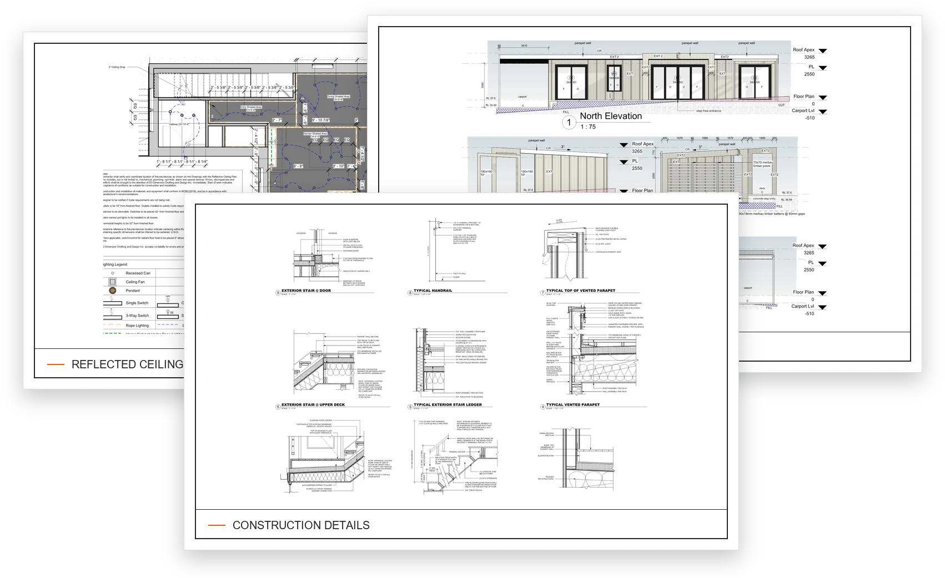Click detail bubble 7 beside Top of Vented Parapet

[x=542, y=292]
